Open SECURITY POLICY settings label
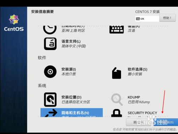The width and height of the screenshot is (178, 134). point(142,113)
